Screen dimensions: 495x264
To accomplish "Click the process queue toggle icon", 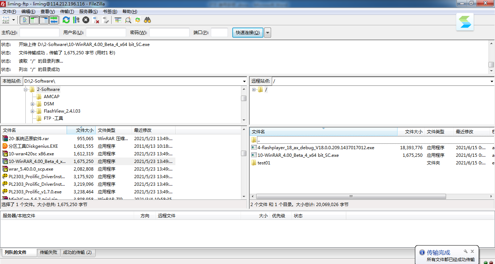I will [x=76, y=20].
